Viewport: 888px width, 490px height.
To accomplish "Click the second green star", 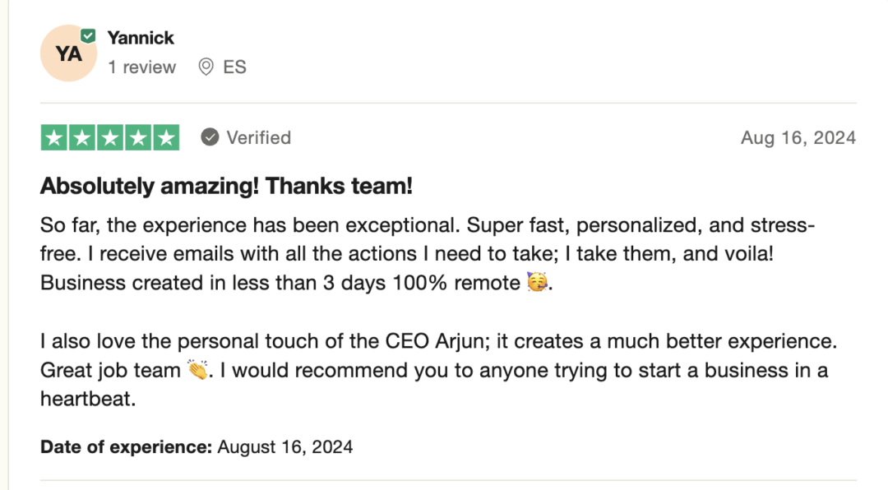I will click(82, 137).
